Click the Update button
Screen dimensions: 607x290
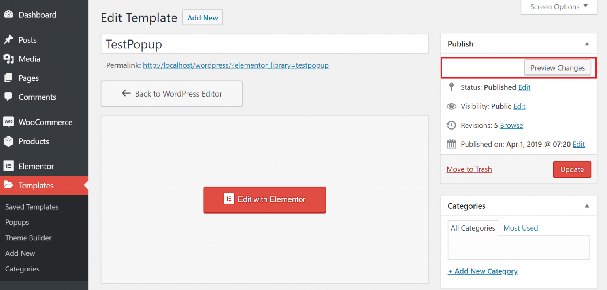pos(572,169)
